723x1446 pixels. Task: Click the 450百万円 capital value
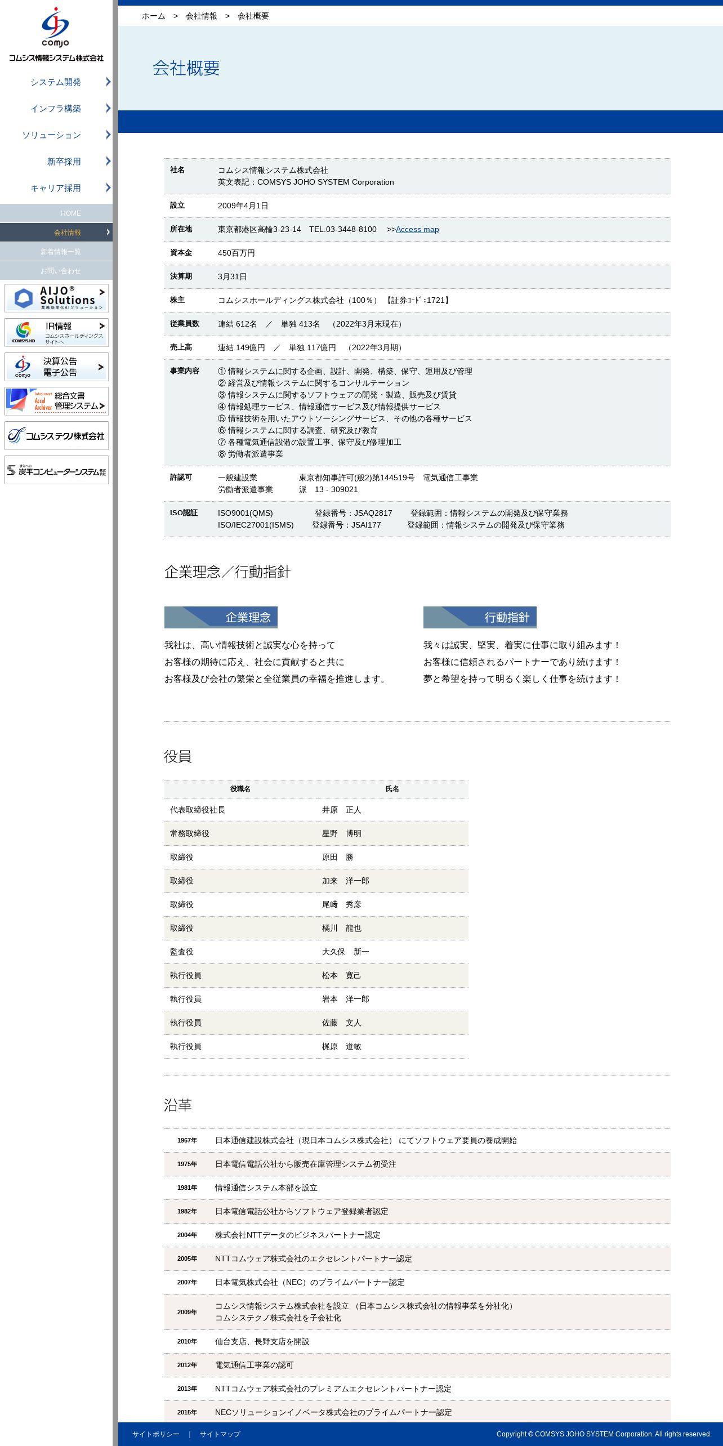point(236,253)
